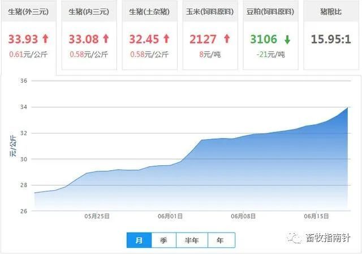Open the 猪粮比 ratio card
The height and width of the screenshot is (254, 362).
(331, 35)
